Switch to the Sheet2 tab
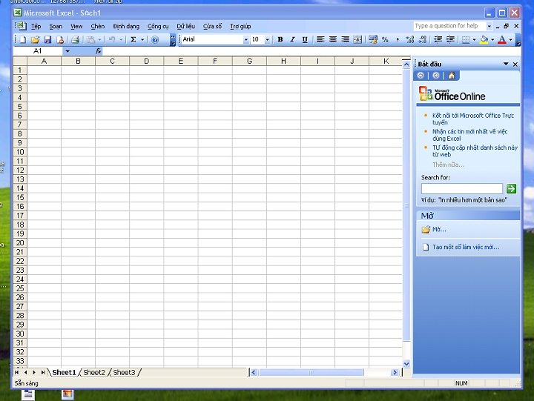The width and height of the screenshot is (534, 401). point(94,372)
